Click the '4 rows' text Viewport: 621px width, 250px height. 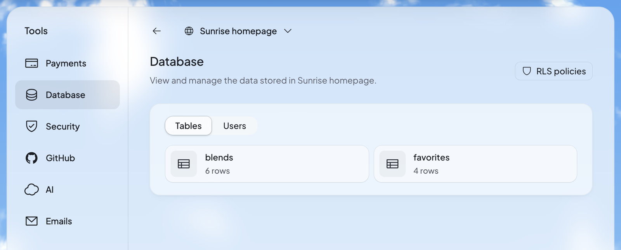point(426,171)
